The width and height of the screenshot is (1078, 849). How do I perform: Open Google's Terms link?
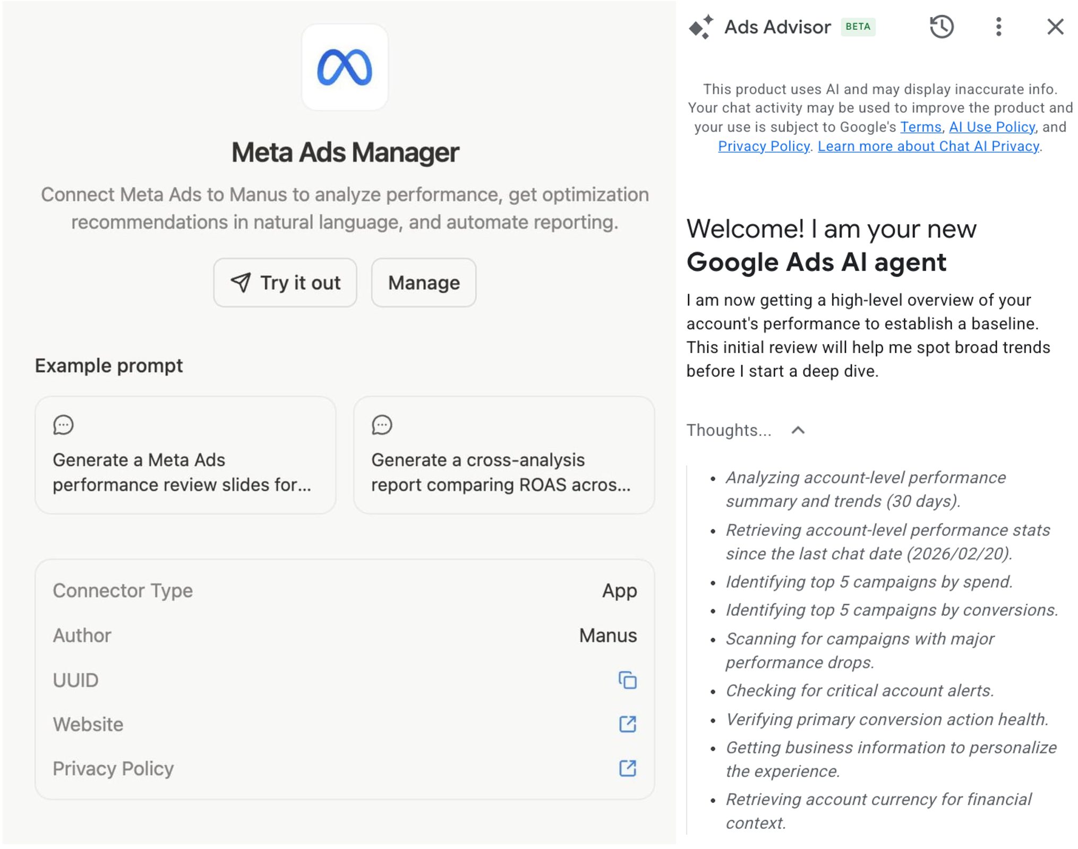pyautogui.click(x=920, y=127)
